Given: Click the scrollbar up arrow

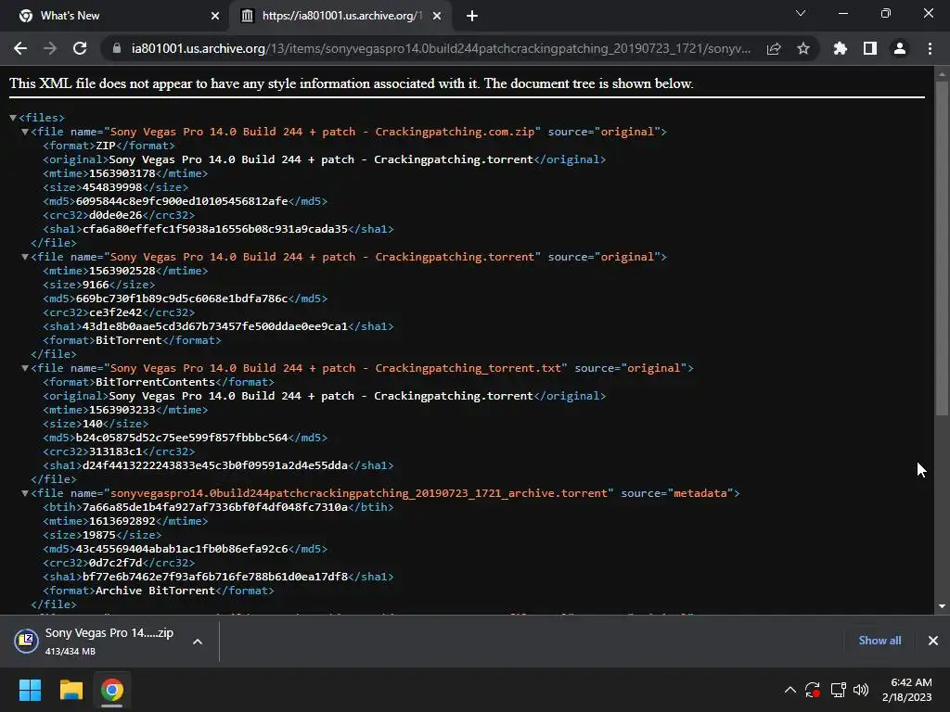Looking at the screenshot, I should (x=942, y=74).
